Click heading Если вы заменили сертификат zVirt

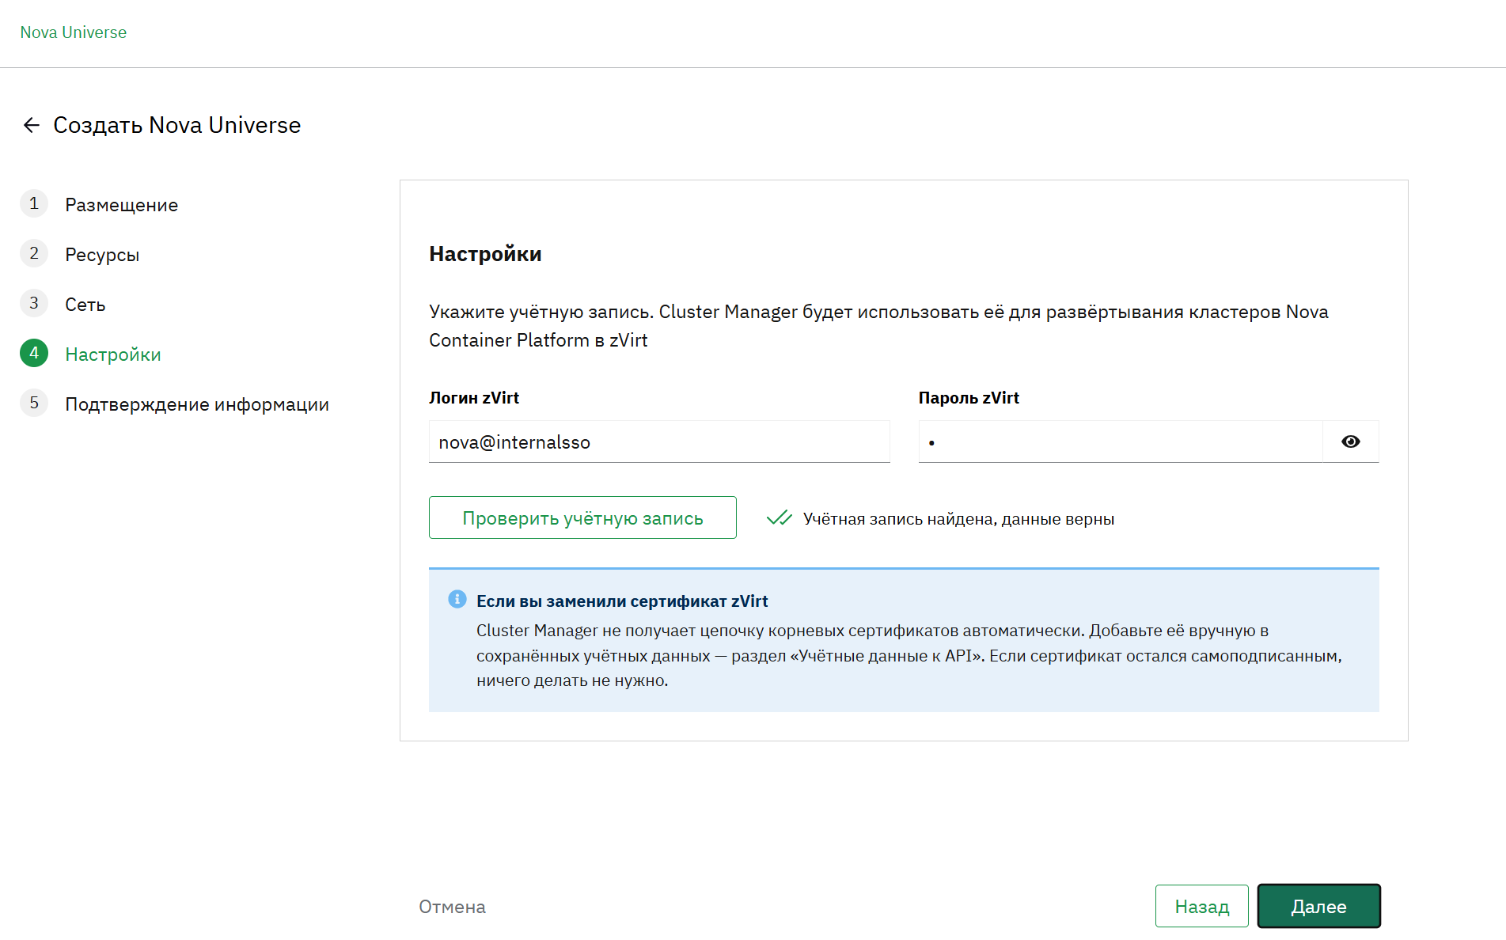[622, 601]
